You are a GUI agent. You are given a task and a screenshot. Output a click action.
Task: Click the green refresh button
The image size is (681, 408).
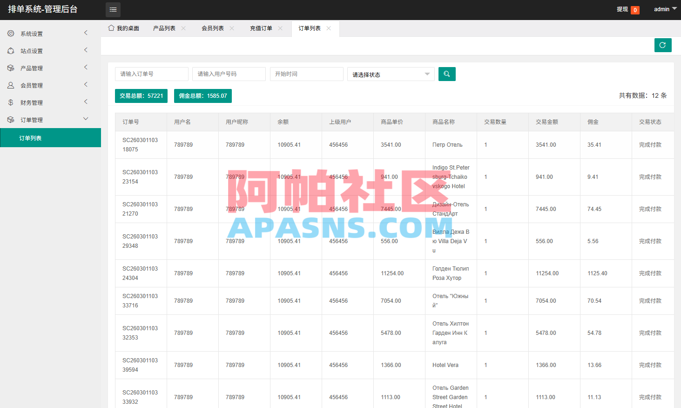[x=663, y=45]
